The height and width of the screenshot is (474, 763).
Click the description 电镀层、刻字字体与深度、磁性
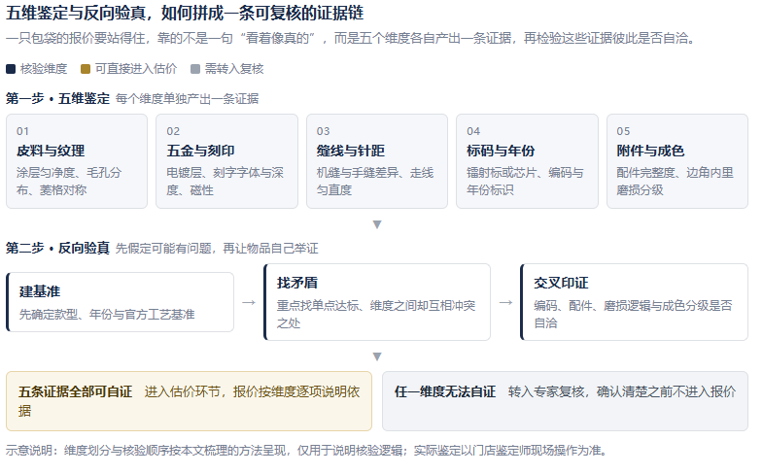[225, 182]
